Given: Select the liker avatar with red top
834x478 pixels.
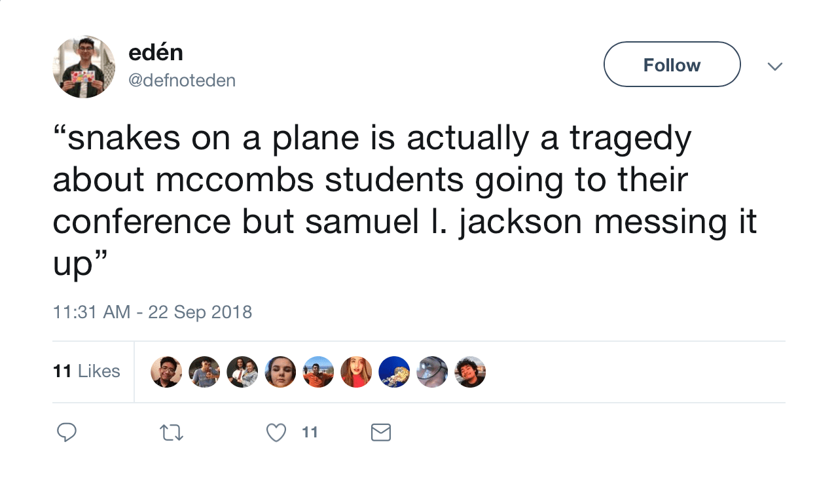Looking at the screenshot, I should [x=356, y=372].
